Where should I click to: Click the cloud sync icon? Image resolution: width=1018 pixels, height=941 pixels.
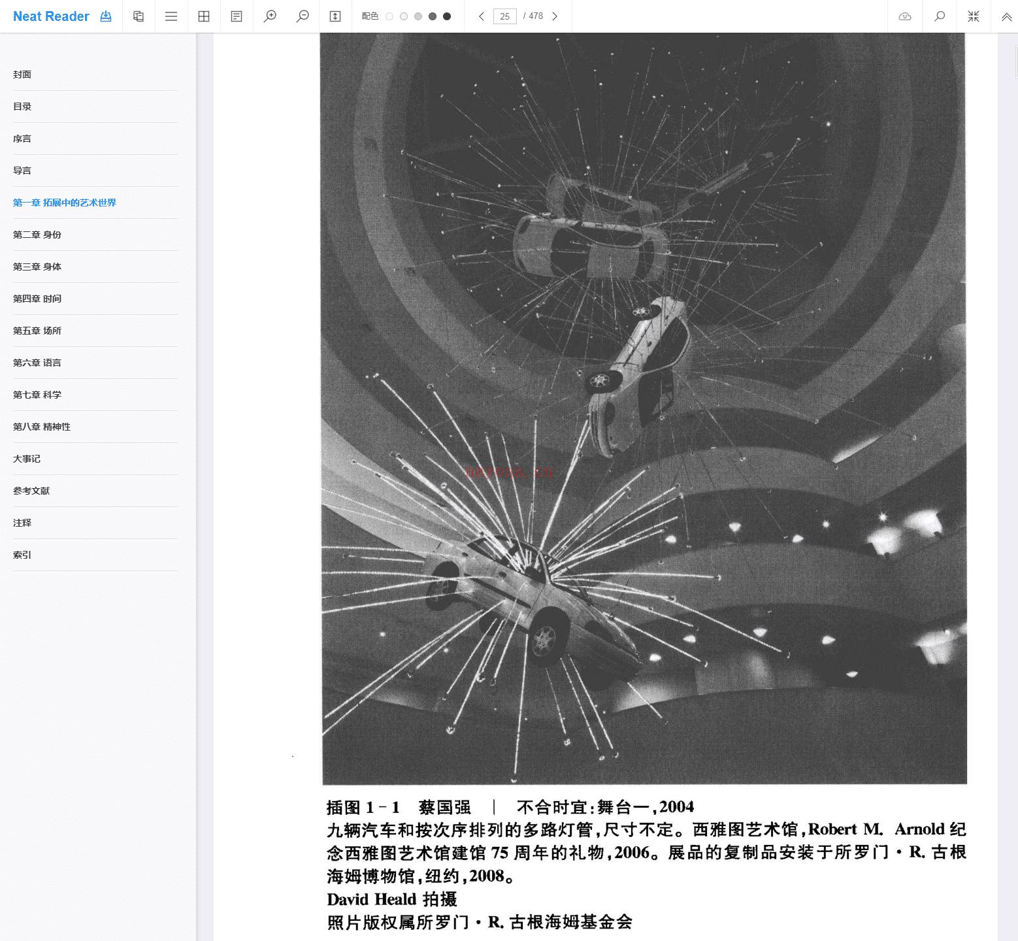pos(905,16)
